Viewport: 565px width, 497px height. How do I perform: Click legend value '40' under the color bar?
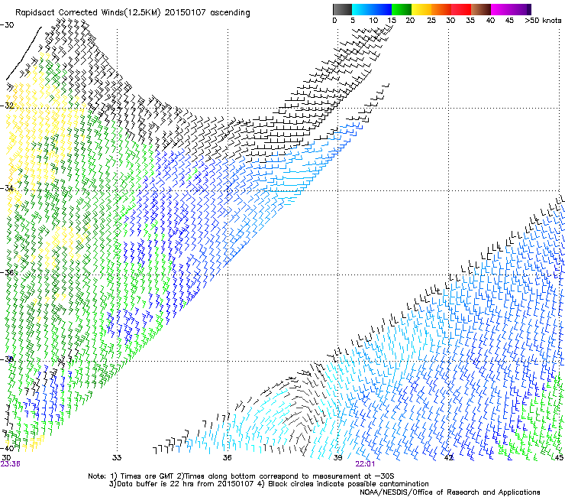490,21
